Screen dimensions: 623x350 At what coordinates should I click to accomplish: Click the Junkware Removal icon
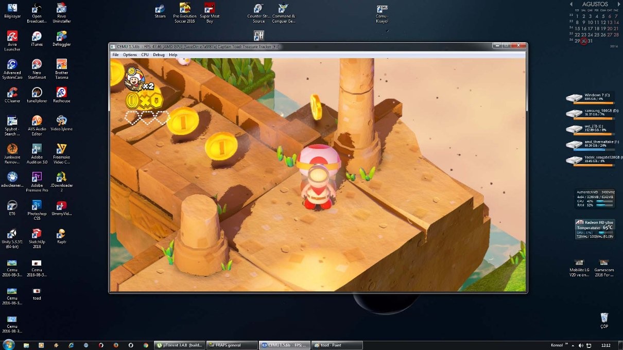point(12,154)
